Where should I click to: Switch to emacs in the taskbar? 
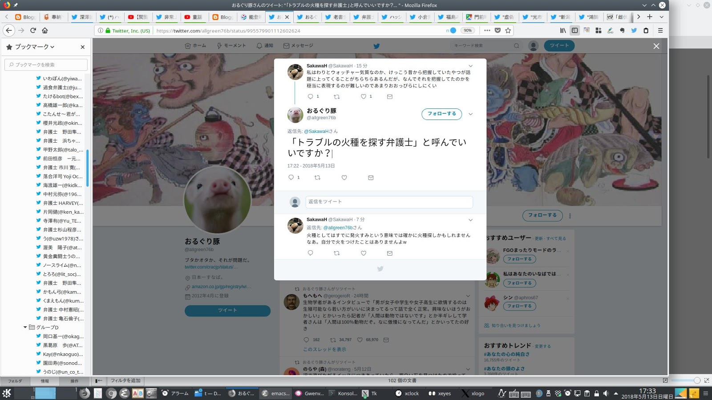(276, 393)
